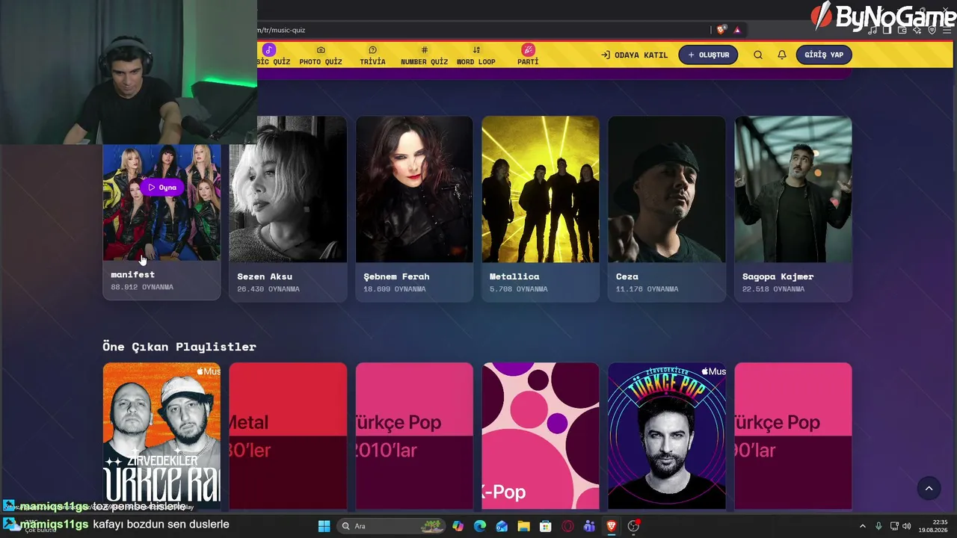Open network settings tray icon
Screen dimensions: 957x538
pyautogui.click(x=894, y=526)
